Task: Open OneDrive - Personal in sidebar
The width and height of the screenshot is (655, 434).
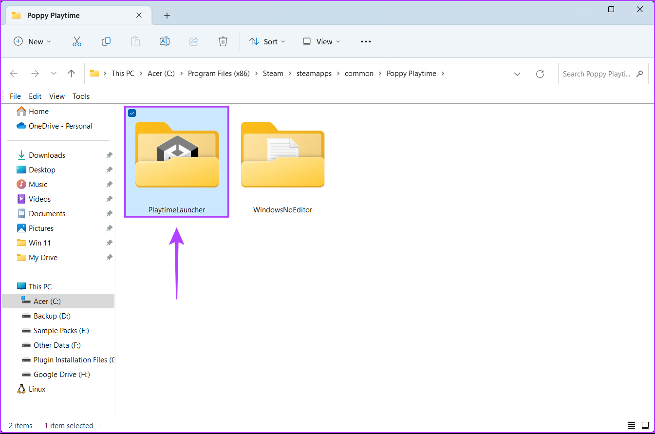Action: 55,126
